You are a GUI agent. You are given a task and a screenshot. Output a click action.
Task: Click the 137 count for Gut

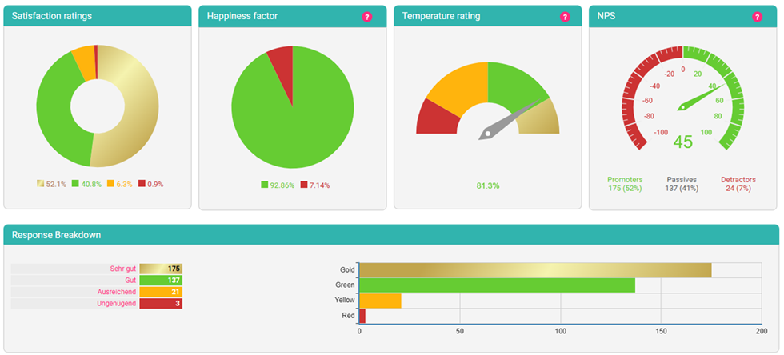click(x=161, y=280)
